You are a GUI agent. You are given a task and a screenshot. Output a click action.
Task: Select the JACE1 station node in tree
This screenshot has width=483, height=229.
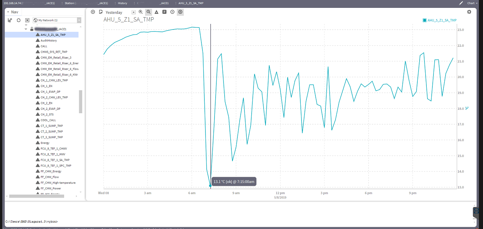click(48, 29)
